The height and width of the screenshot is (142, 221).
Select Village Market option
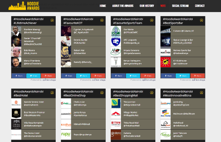133,114
